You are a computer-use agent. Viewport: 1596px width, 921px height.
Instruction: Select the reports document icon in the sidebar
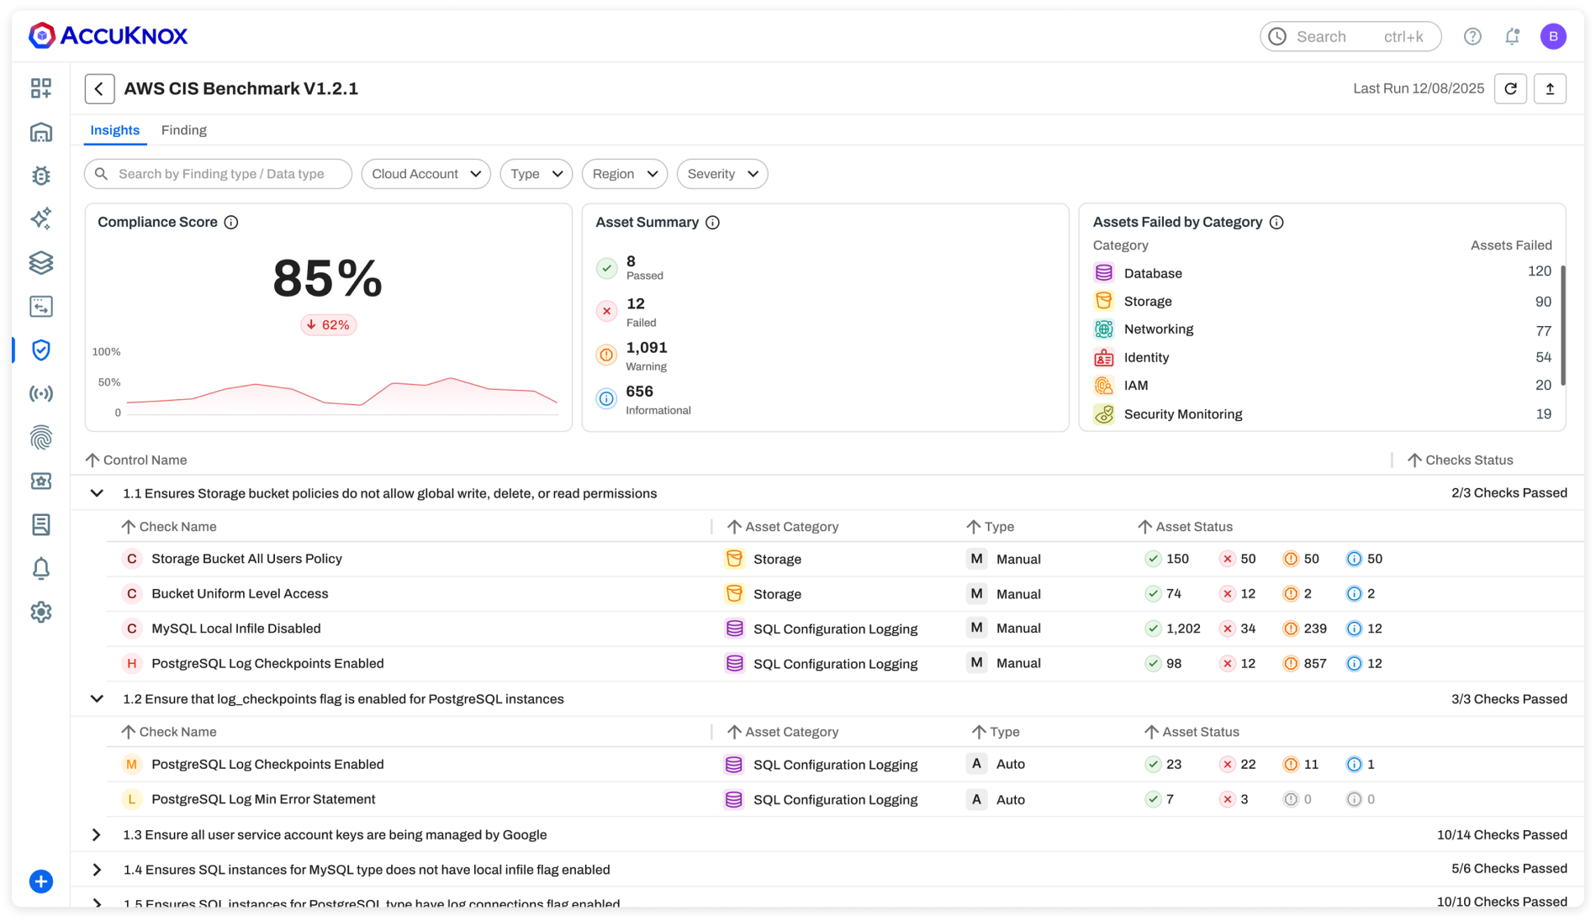[x=41, y=524]
